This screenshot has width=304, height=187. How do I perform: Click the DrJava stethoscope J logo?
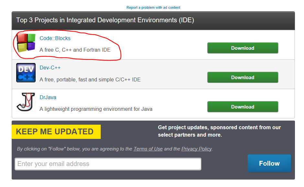(26, 102)
